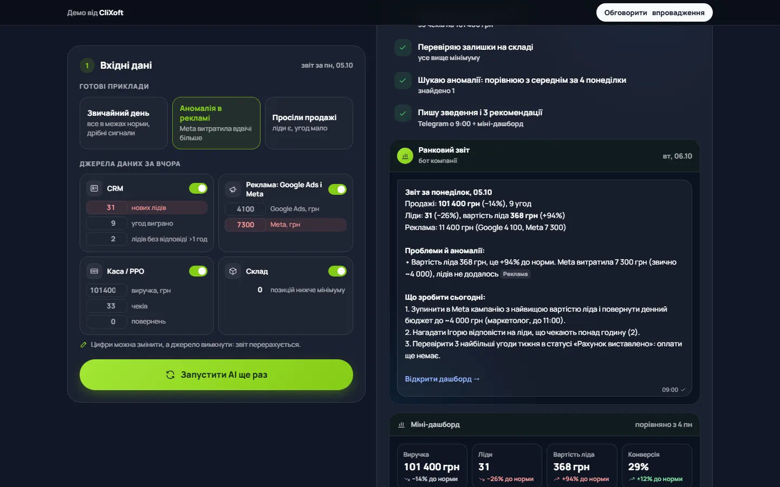780x487 pixels.
Task: Change the Google Ads spend value 4100
Action: 245,209
